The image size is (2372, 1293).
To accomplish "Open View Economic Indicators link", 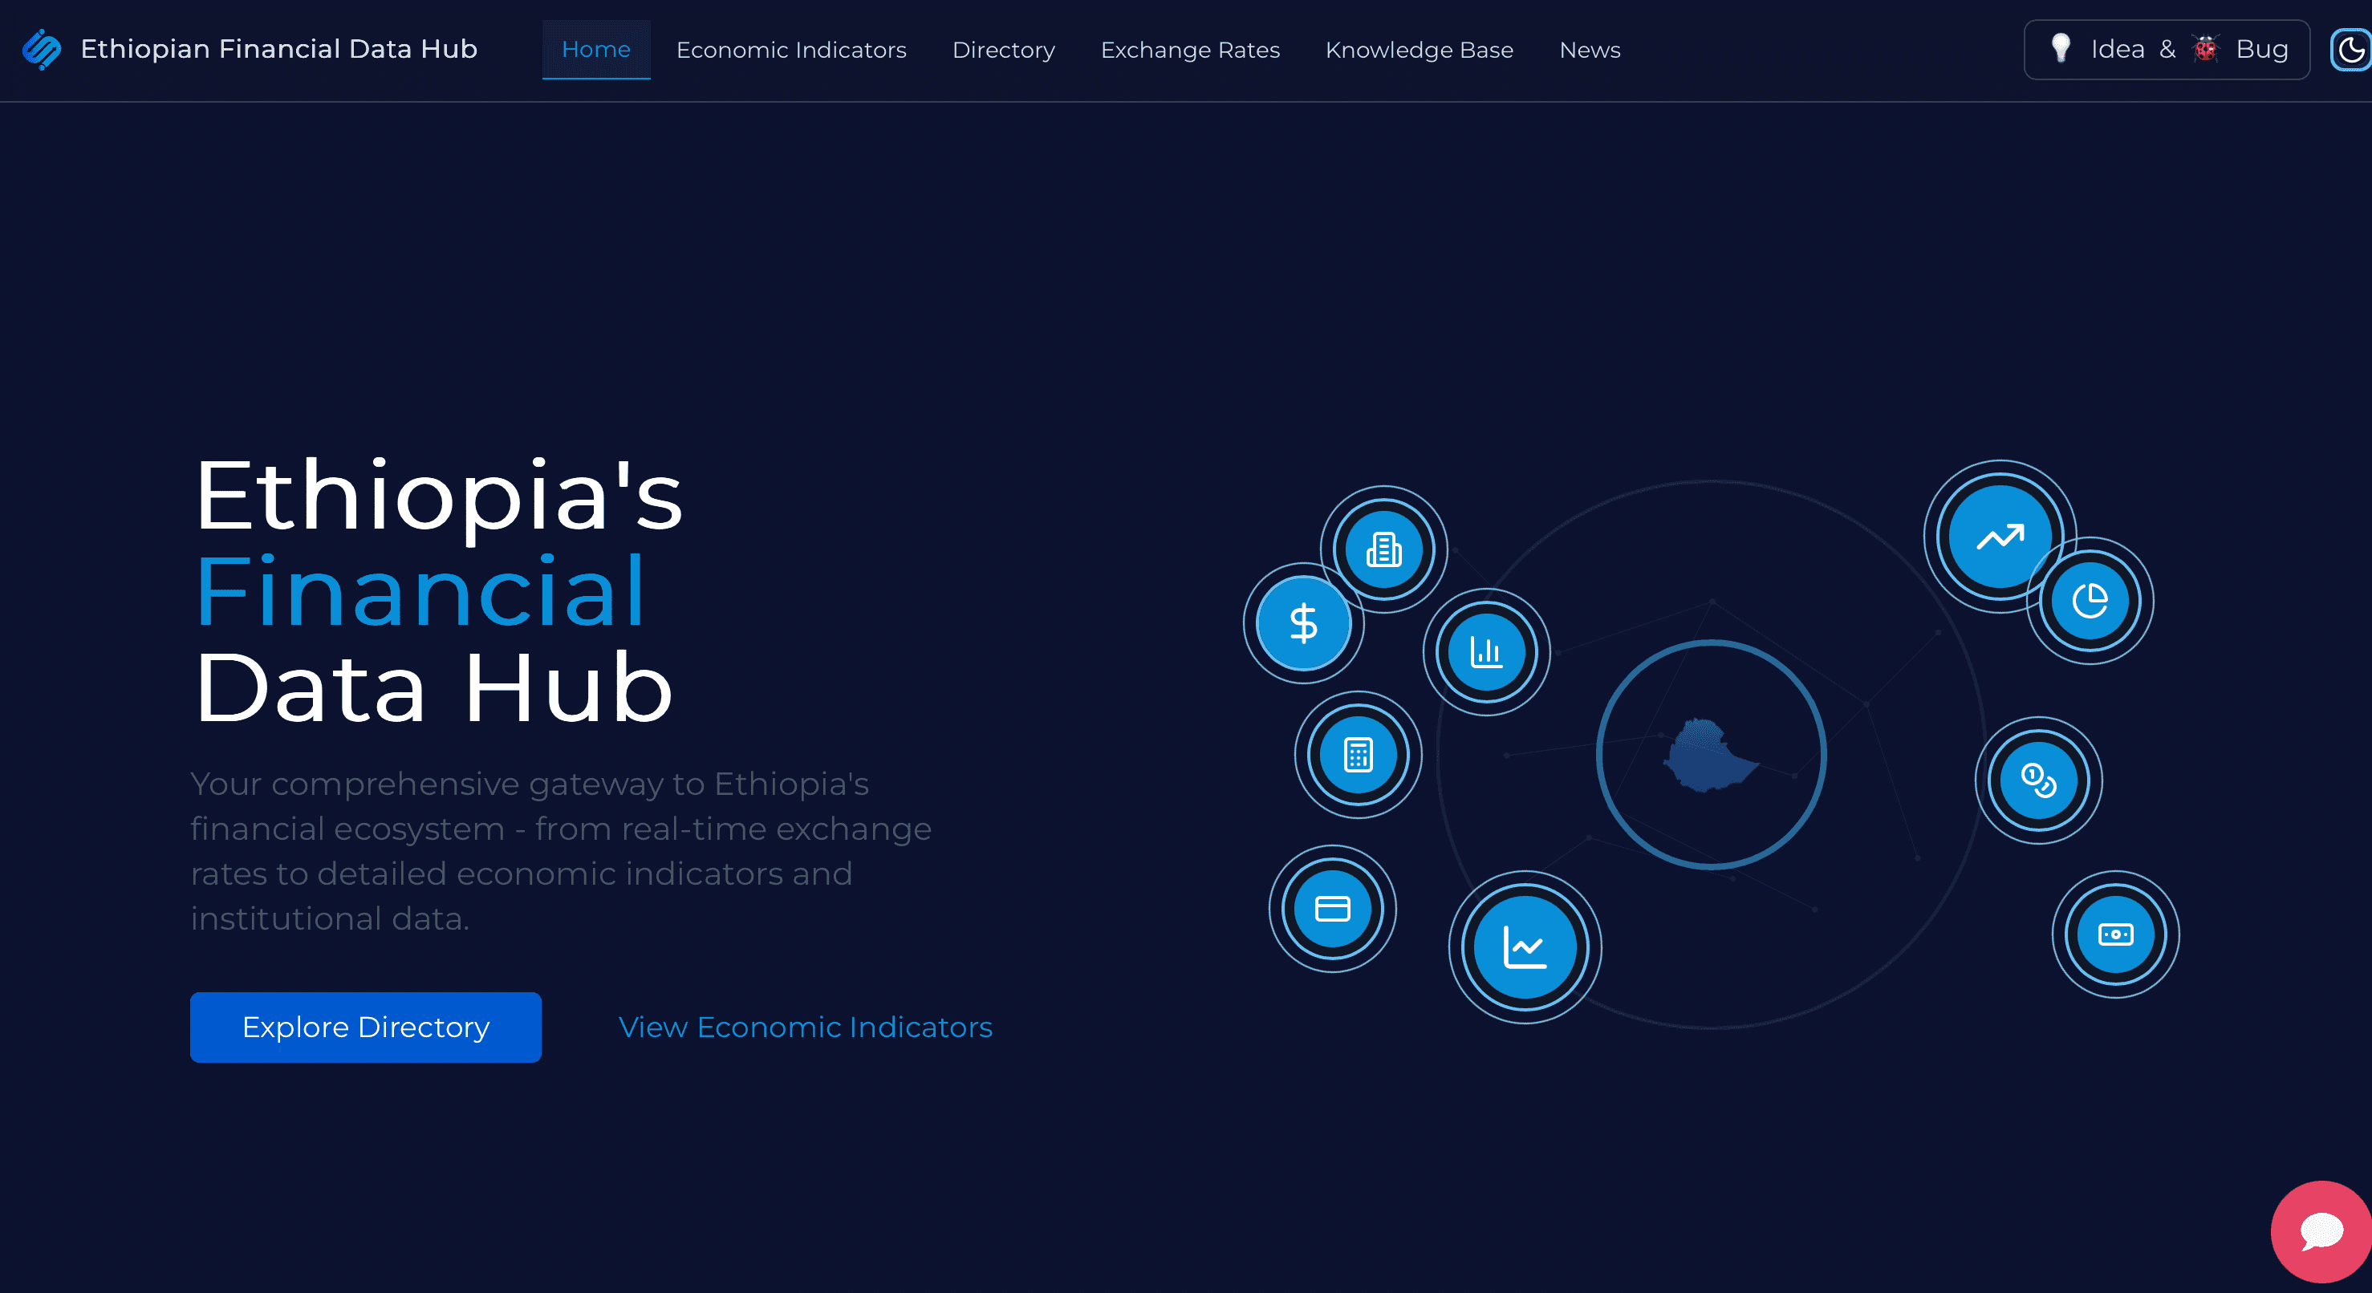I will (805, 1027).
